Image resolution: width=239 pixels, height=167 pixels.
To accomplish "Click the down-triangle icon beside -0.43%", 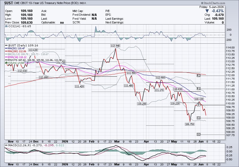I will click(207, 11).
